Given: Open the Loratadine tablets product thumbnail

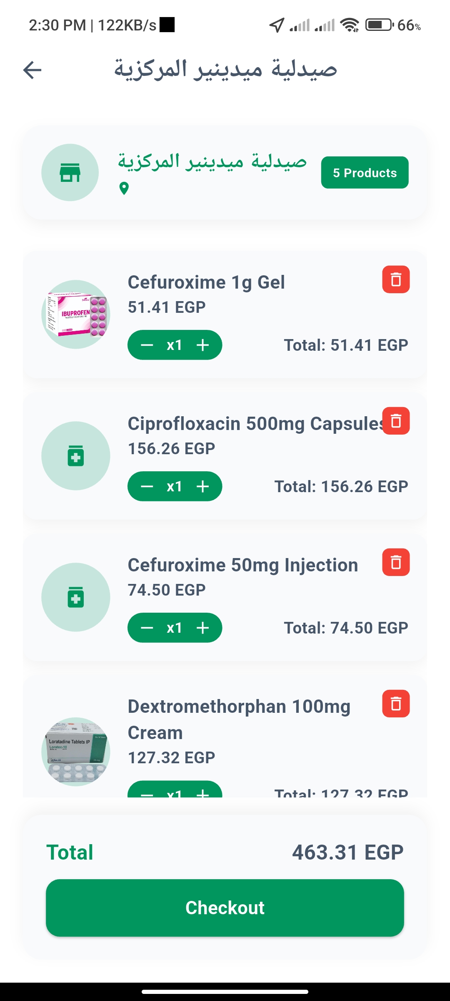Looking at the screenshot, I should (x=76, y=752).
